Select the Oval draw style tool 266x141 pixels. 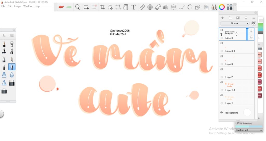(190, 7)
